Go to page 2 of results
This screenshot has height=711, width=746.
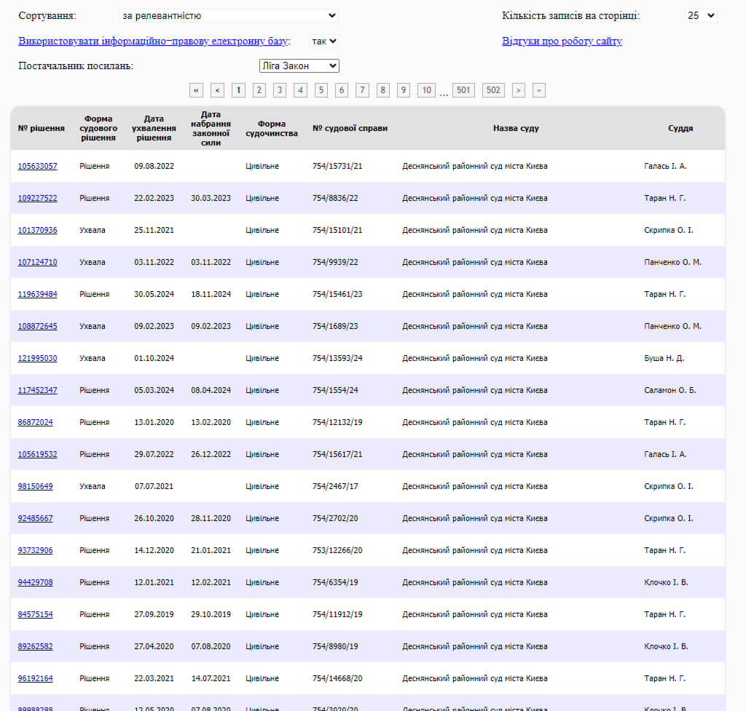pyautogui.click(x=259, y=90)
